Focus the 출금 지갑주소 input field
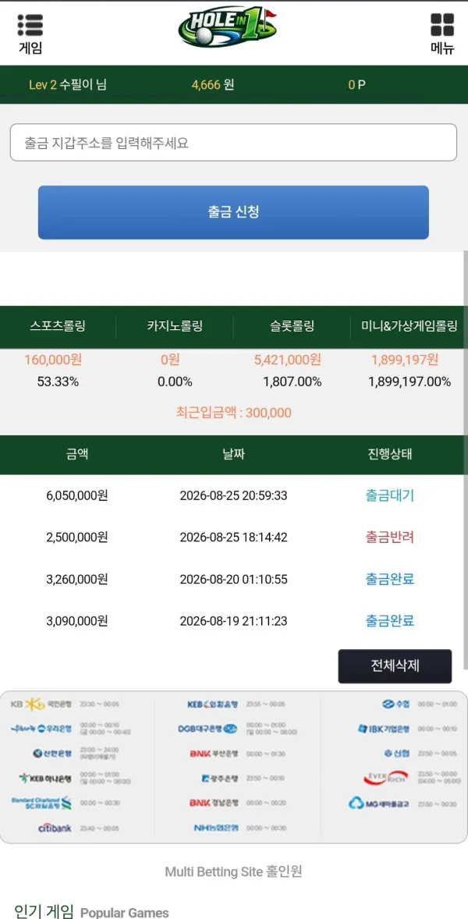468x919 pixels. click(x=233, y=143)
